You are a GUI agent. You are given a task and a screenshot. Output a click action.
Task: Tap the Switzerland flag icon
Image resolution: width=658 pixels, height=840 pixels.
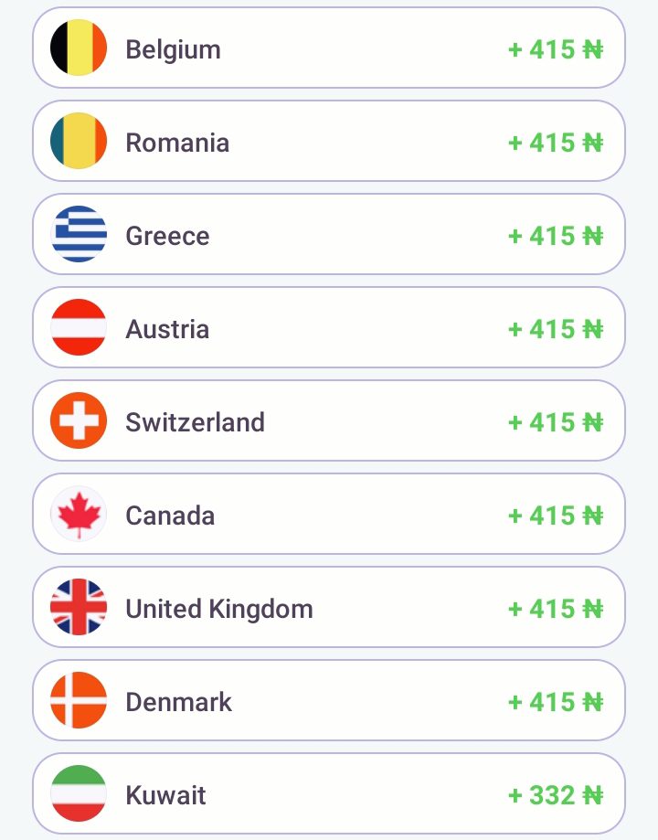click(x=79, y=421)
